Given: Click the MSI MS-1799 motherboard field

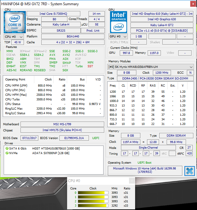Looking at the screenshot, I should point(62,124).
